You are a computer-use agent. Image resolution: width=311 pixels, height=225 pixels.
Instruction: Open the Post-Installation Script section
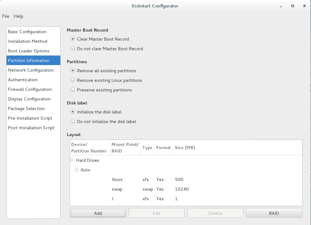30,128
